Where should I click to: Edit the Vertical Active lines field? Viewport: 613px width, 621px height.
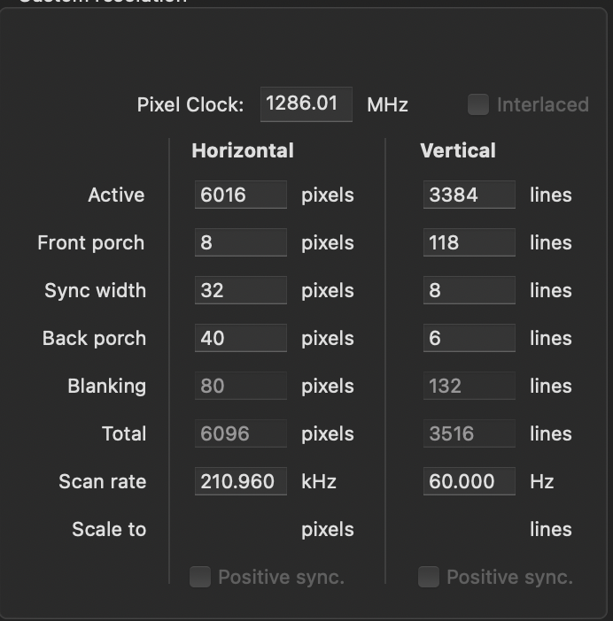(469, 195)
